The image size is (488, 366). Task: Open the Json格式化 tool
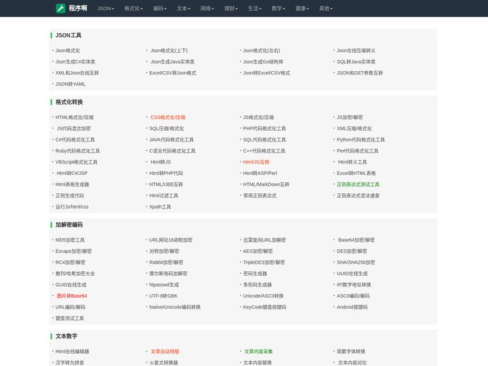(x=68, y=50)
